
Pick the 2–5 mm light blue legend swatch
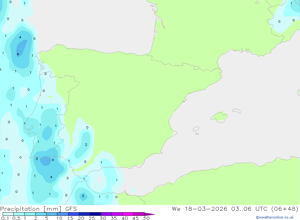pos(41,214)
